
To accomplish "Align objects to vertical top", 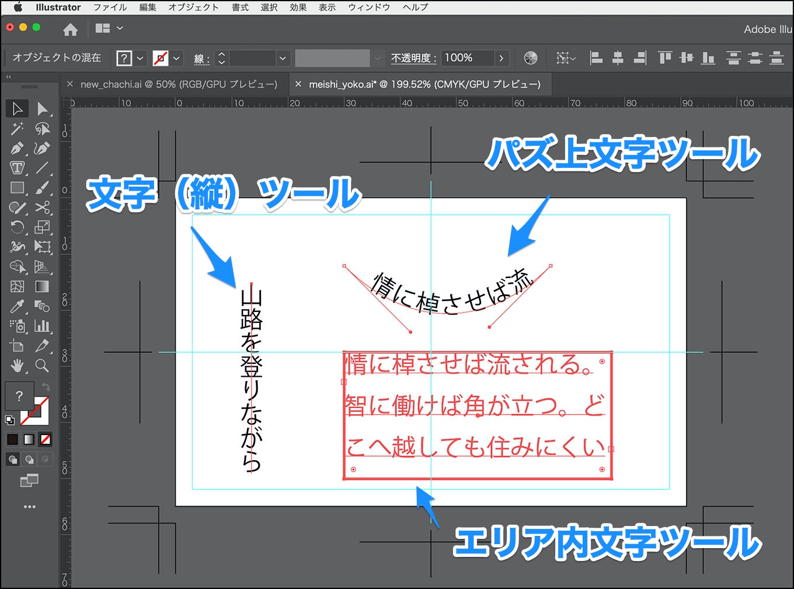I will [x=664, y=58].
